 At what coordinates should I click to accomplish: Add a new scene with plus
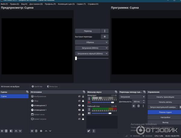coord(2,131)
